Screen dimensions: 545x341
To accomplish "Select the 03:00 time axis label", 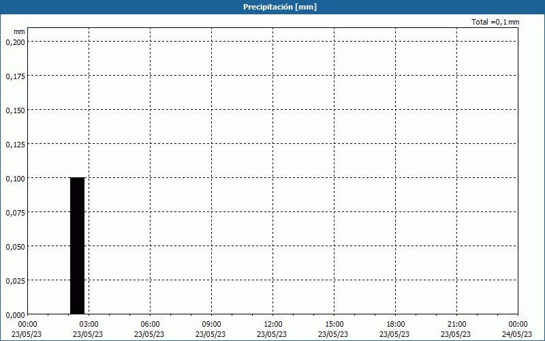I will [x=89, y=325].
